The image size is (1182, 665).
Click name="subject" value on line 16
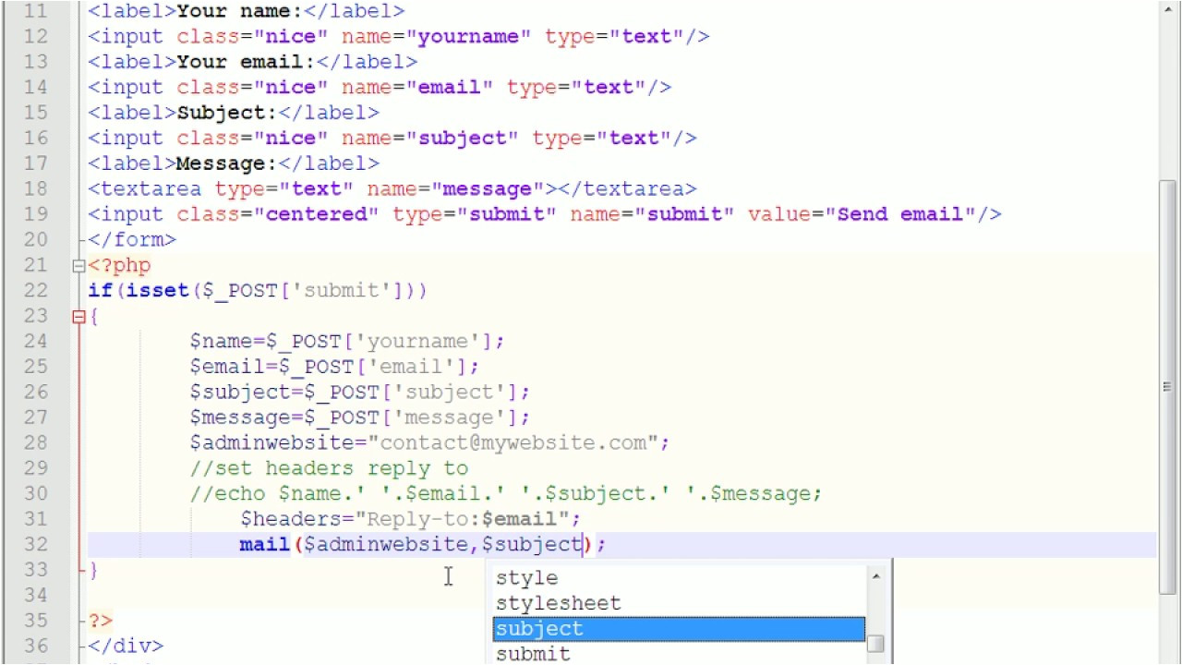463,138
